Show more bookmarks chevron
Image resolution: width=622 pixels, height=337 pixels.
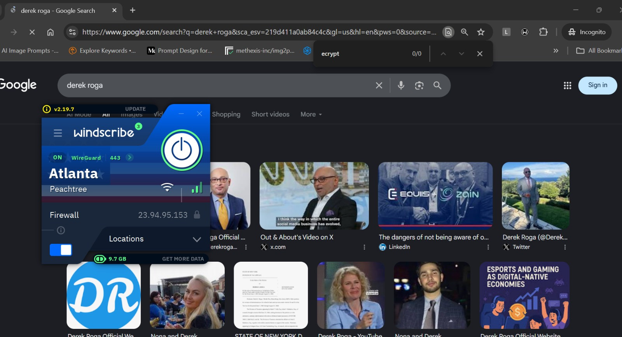coord(556,50)
